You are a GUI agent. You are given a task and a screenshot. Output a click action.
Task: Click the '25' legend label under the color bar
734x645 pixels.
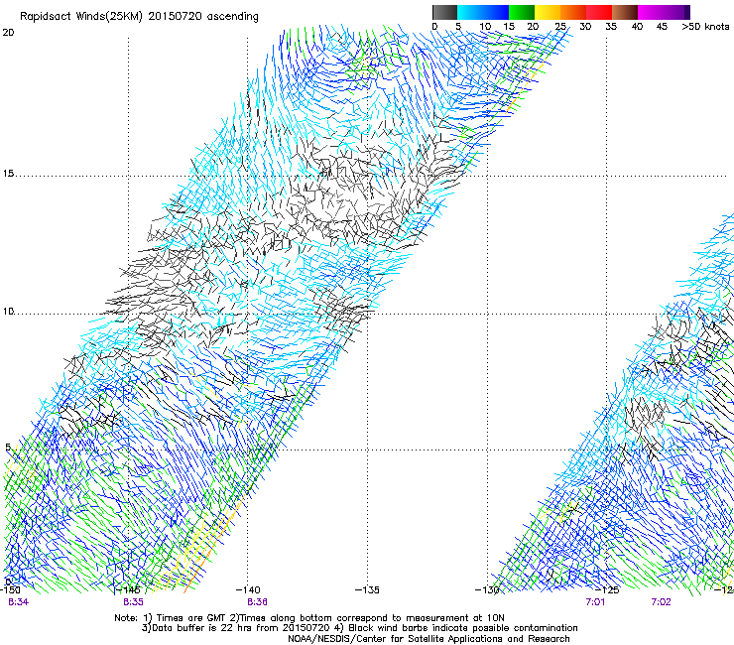pyautogui.click(x=560, y=27)
